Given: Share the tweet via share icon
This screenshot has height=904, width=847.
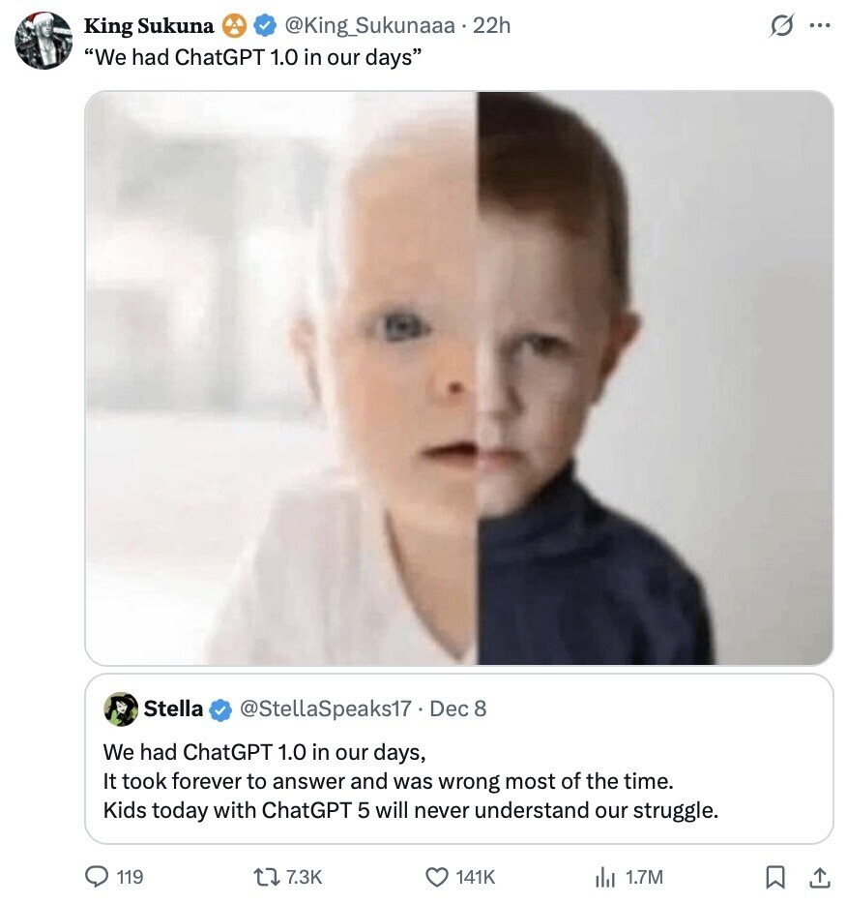Looking at the screenshot, I should [819, 876].
